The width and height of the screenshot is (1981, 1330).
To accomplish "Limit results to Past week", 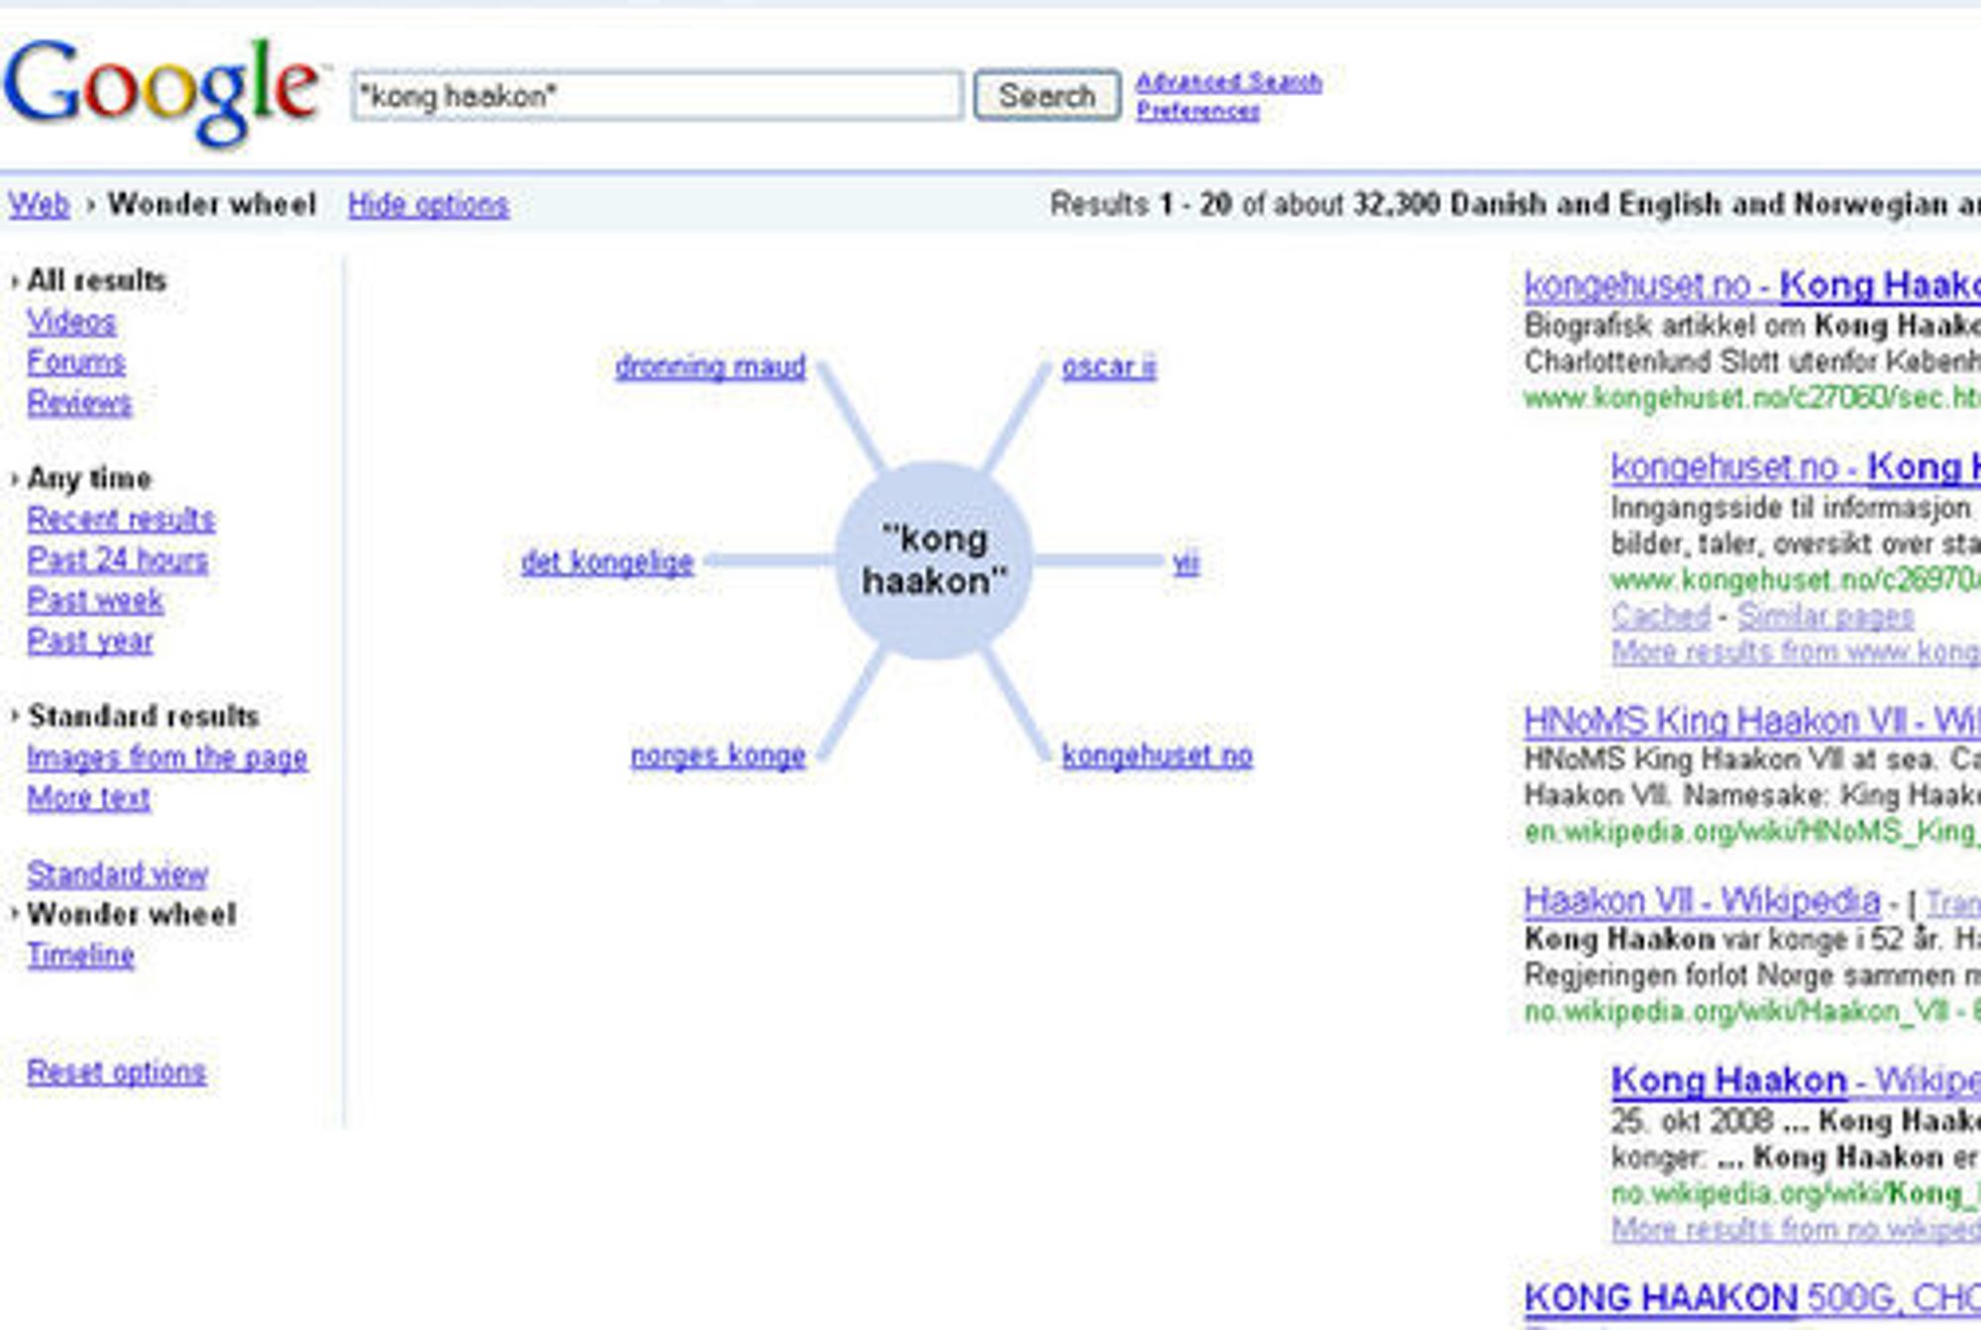I will [x=95, y=600].
